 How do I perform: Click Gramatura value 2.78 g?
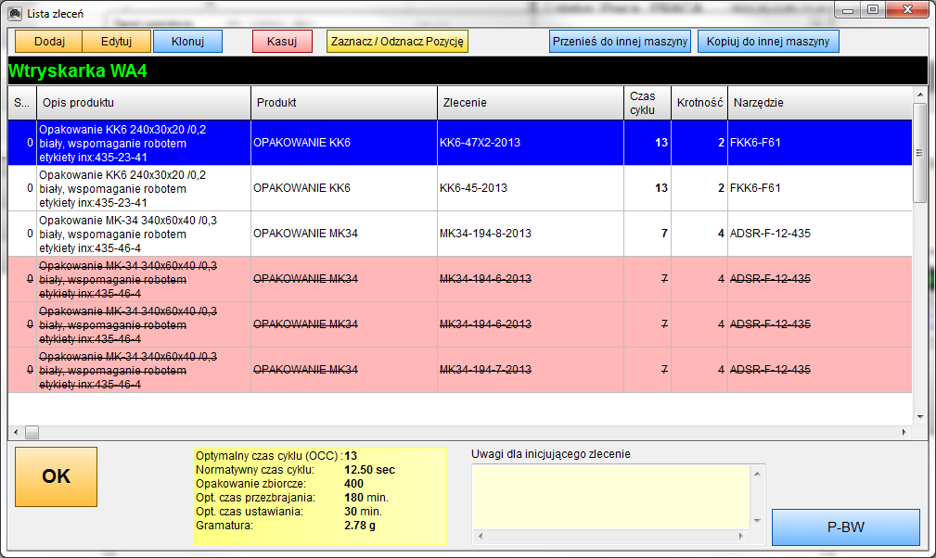coord(360,526)
